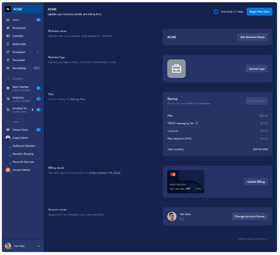The height and width of the screenshot is (255, 280).
Task: Click the Group Chats people icon
Action: [x=8, y=130]
